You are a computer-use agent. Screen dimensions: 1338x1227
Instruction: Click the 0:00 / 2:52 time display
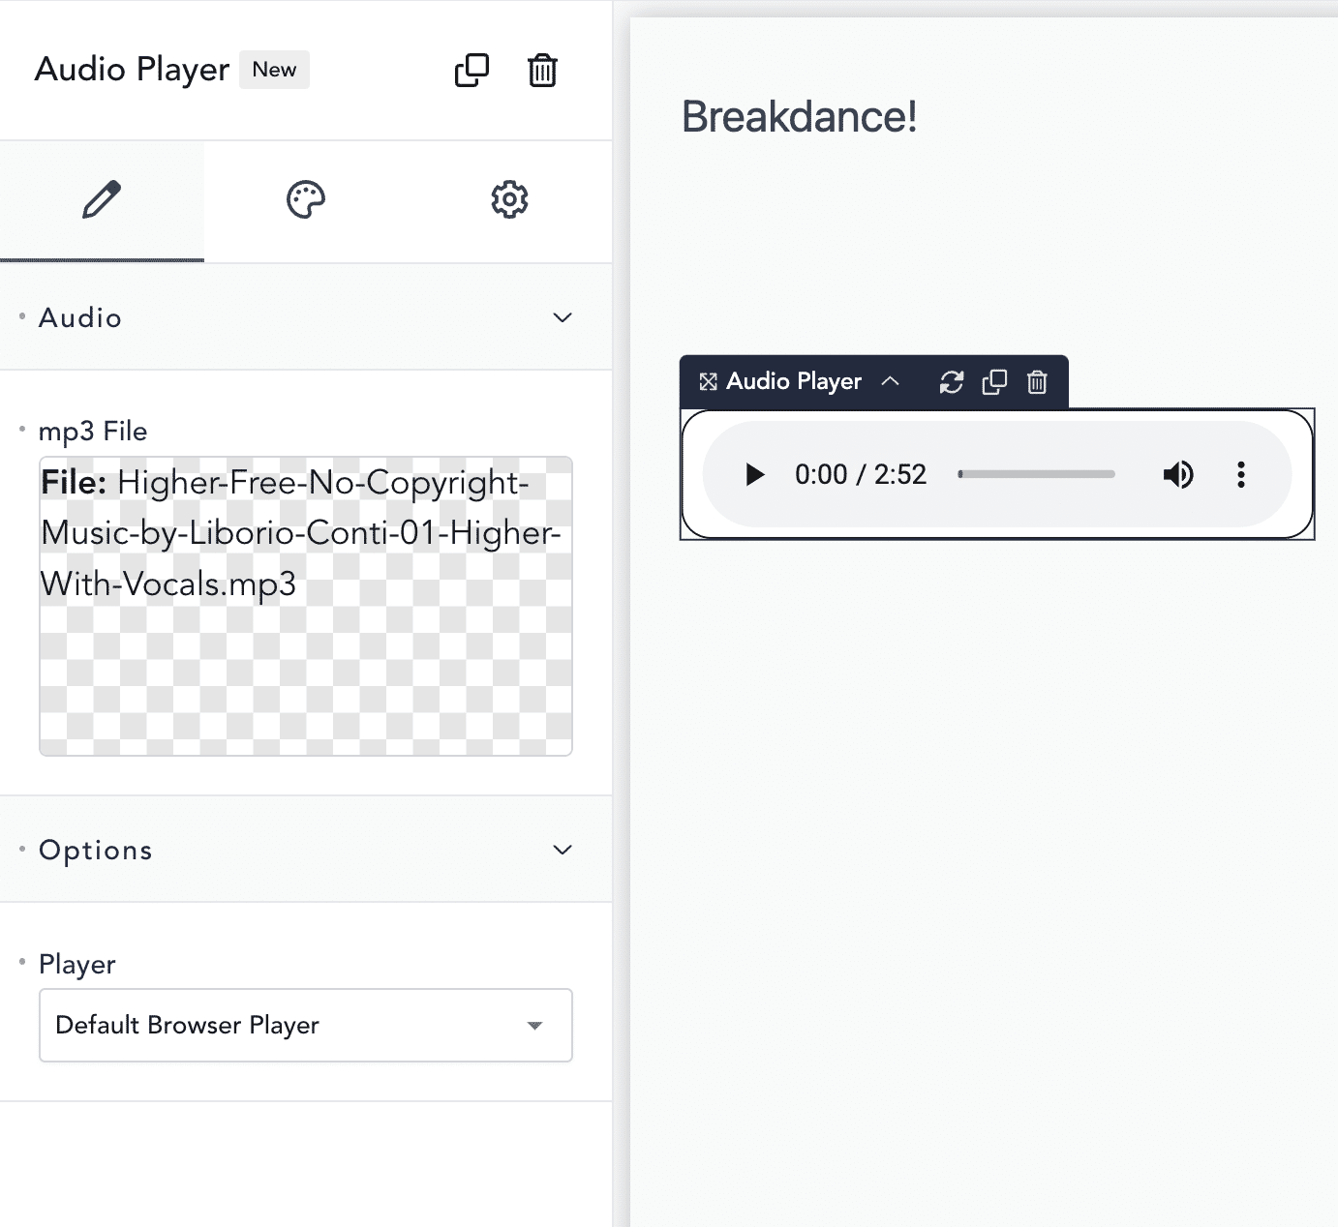(861, 474)
